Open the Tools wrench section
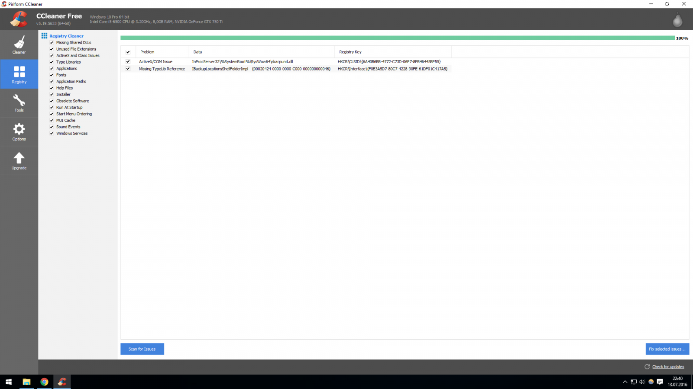 click(x=19, y=103)
